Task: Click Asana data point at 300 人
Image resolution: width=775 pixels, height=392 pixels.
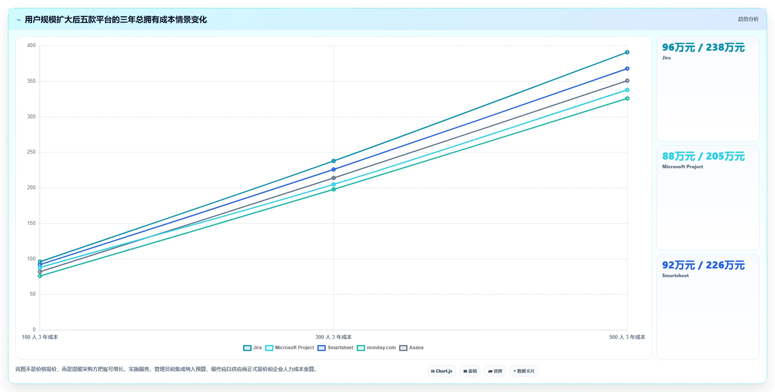Action: click(x=333, y=178)
